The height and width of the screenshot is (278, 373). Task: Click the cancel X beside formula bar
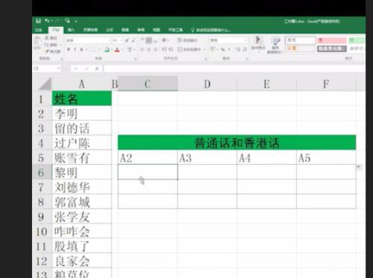[x=76, y=69]
